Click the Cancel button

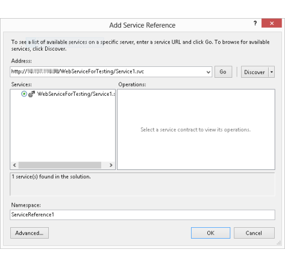pos(254,233)
